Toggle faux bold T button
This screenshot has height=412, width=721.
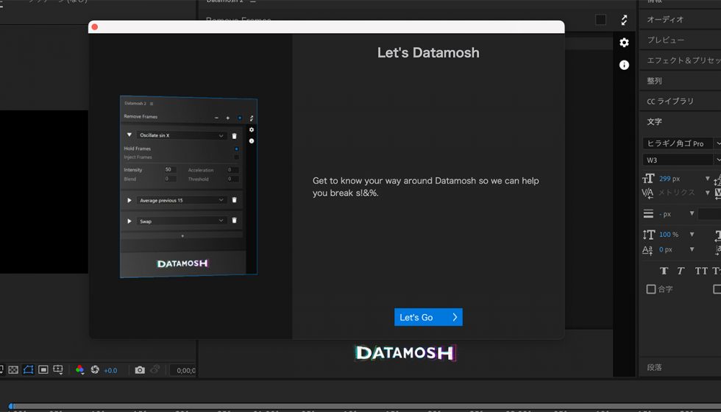[664, 271]
